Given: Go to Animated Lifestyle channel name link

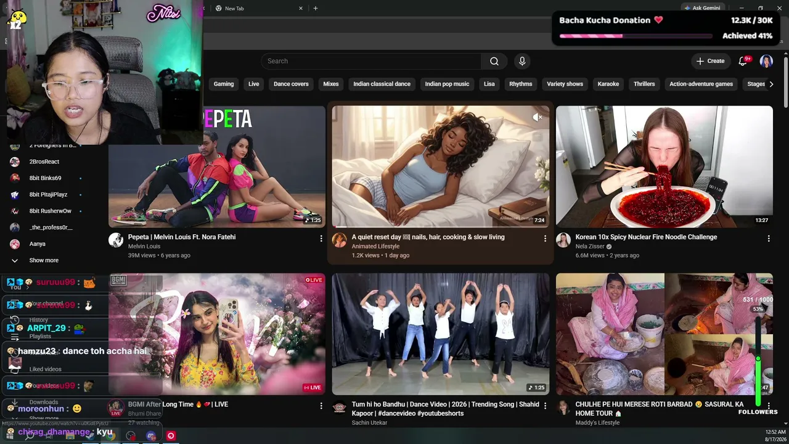Looking at the screenshot, I should click(x=375, y=247).
